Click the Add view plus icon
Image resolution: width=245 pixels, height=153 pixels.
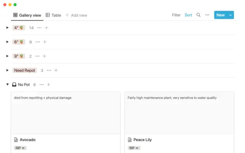click(x=67, y=15)
